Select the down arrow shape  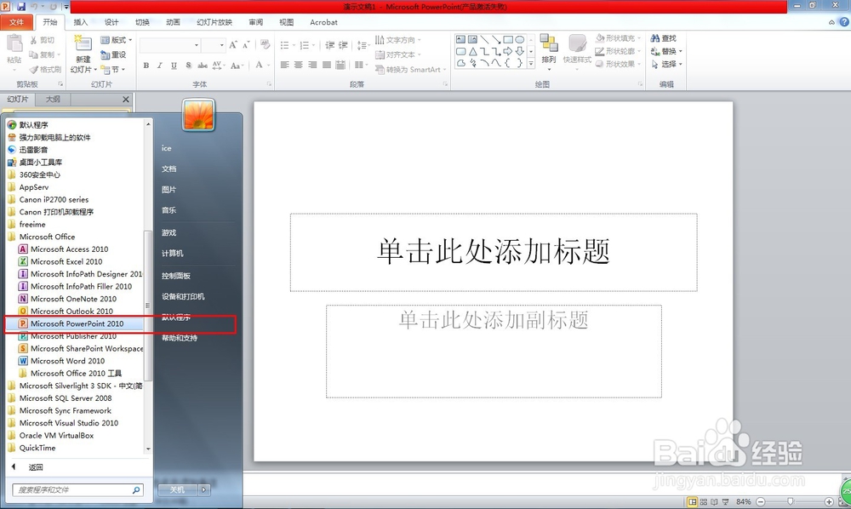coord(520,52)
